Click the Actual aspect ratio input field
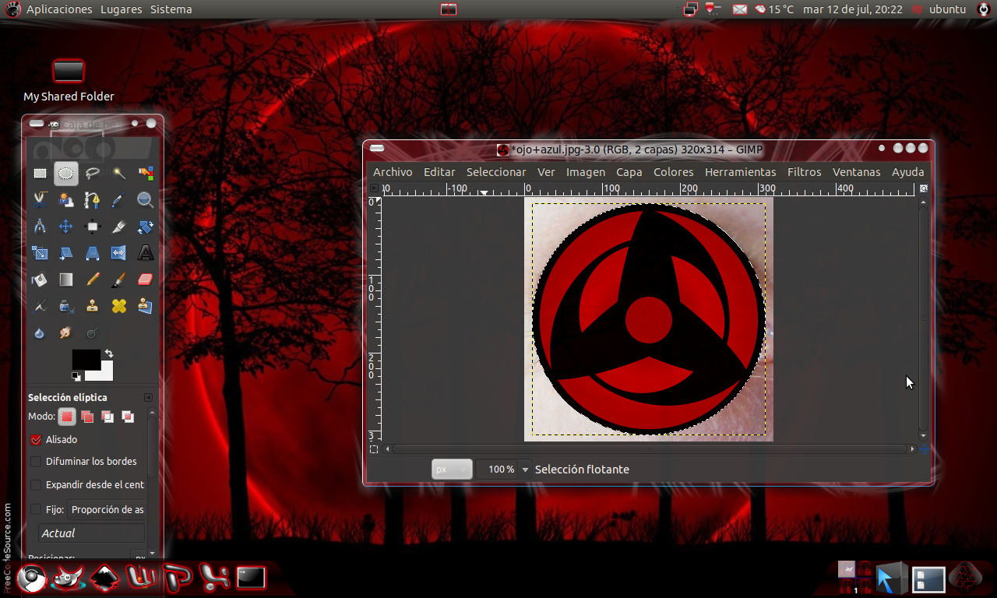 [91, 533]
